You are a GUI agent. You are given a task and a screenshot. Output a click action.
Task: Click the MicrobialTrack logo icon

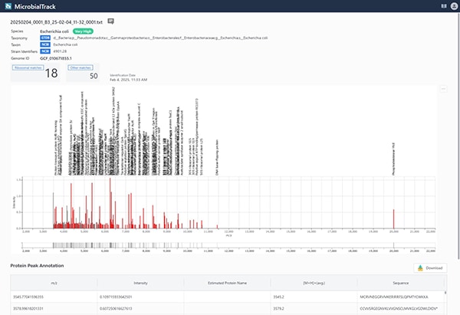pyautogui.click(x=8, y=6)
